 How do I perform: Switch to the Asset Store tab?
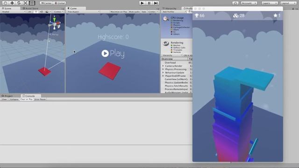tap(30, 8)
